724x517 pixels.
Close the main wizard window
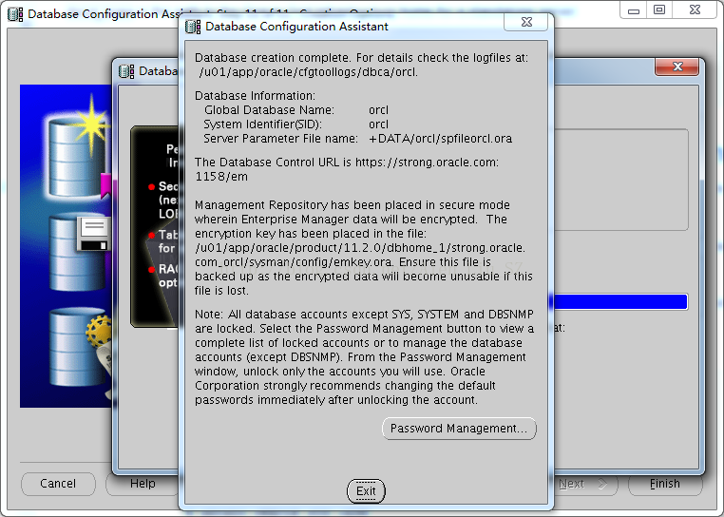(x=695, y=10)
